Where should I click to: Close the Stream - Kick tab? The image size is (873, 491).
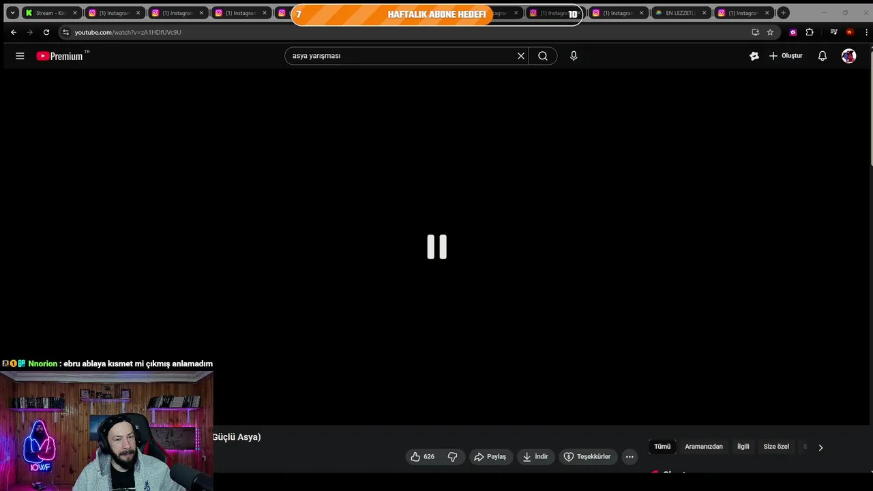[75, 13]
